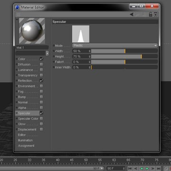Select the Displacement channel label
This screenshot has height=171, width=171.
[x=27, y=130]
